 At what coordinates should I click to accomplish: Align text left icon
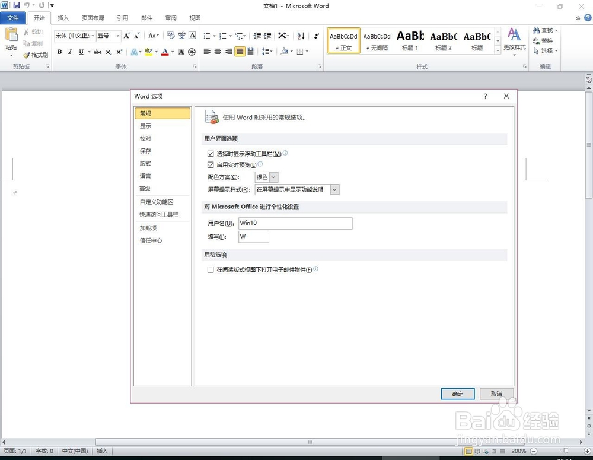pos(207,52)
